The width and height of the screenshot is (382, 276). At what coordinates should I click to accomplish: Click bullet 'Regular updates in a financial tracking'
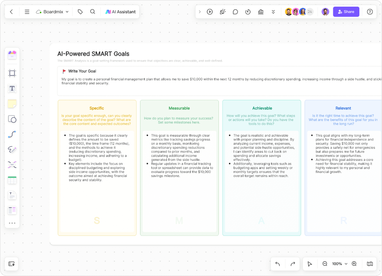(182, 170)
